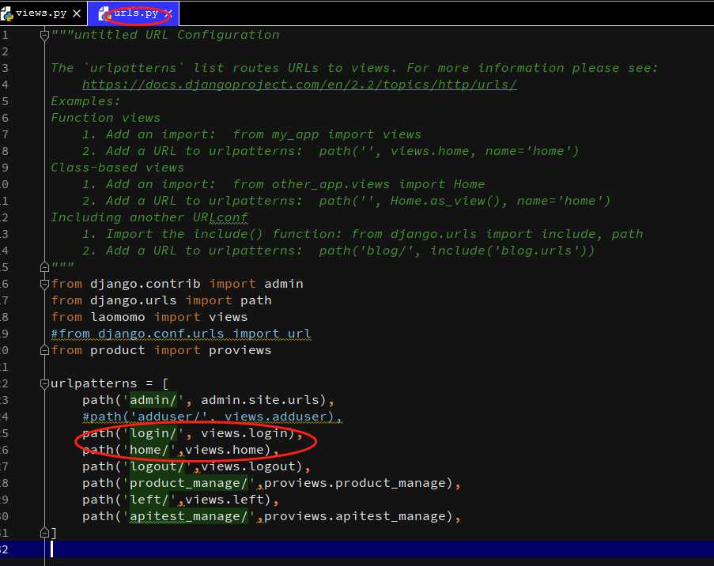This screenshot has height=566, width=714.
Task: Click the commented #path 'adduser/' line
Action: tap(212, 417)
